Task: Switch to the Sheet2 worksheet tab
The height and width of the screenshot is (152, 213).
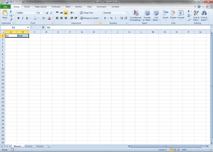Action: click(x=29, y=146)
